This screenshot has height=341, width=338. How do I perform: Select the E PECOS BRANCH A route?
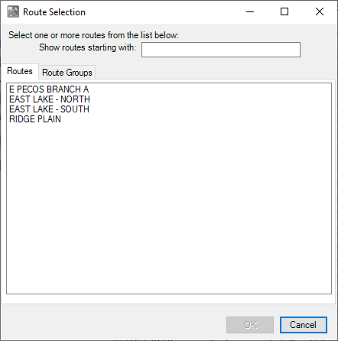(49, 89)
